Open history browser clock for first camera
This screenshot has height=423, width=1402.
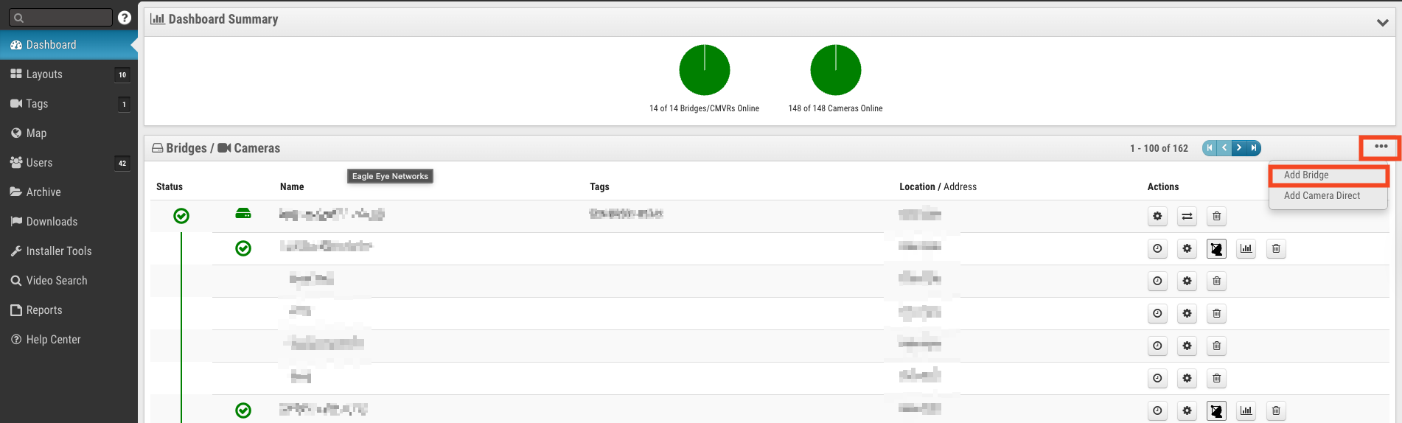click(x=1157, y=248)
